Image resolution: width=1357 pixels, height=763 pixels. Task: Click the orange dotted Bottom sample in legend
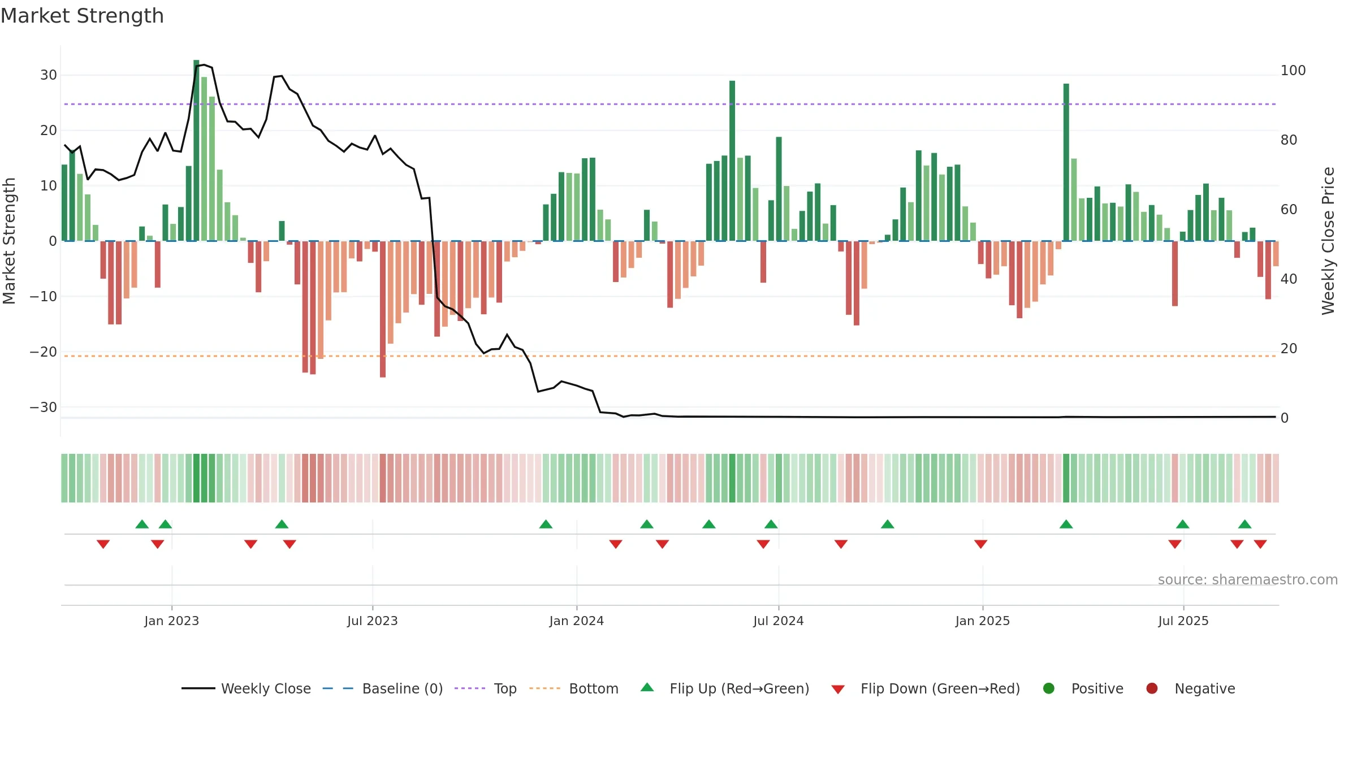coord(544,688)
